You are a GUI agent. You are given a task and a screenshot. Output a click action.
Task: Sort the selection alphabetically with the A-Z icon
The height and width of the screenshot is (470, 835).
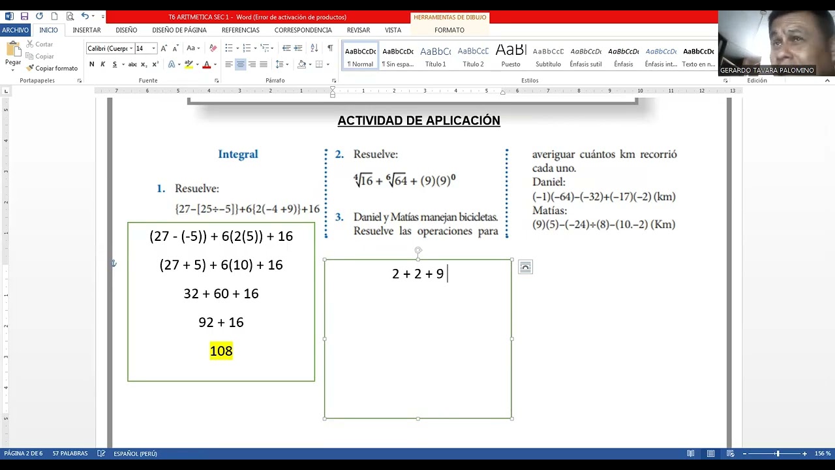click(314, 48)
